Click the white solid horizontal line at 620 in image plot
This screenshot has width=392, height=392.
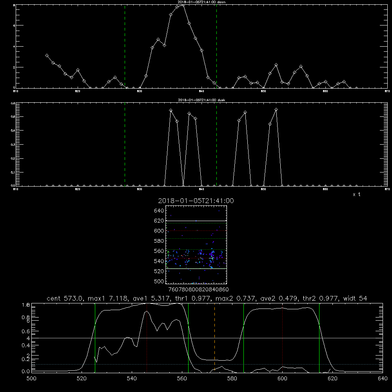coord(196,221)
